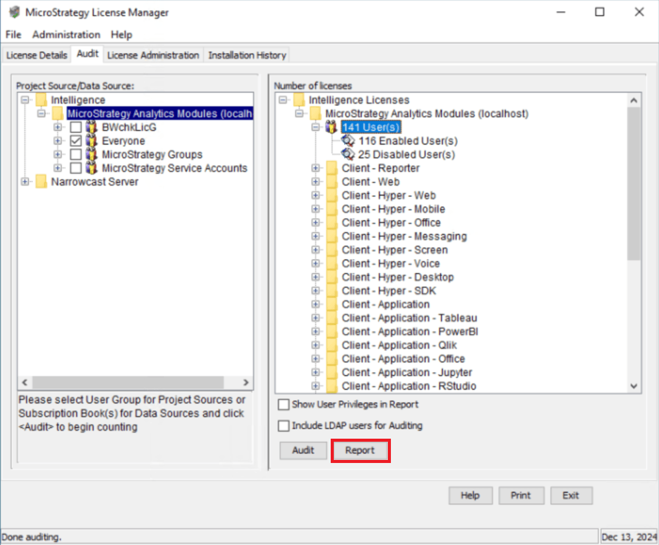Enable Show User Privileges in Report
The height and width of the screenshot is (545, 659).
click(x=284, y=405)
